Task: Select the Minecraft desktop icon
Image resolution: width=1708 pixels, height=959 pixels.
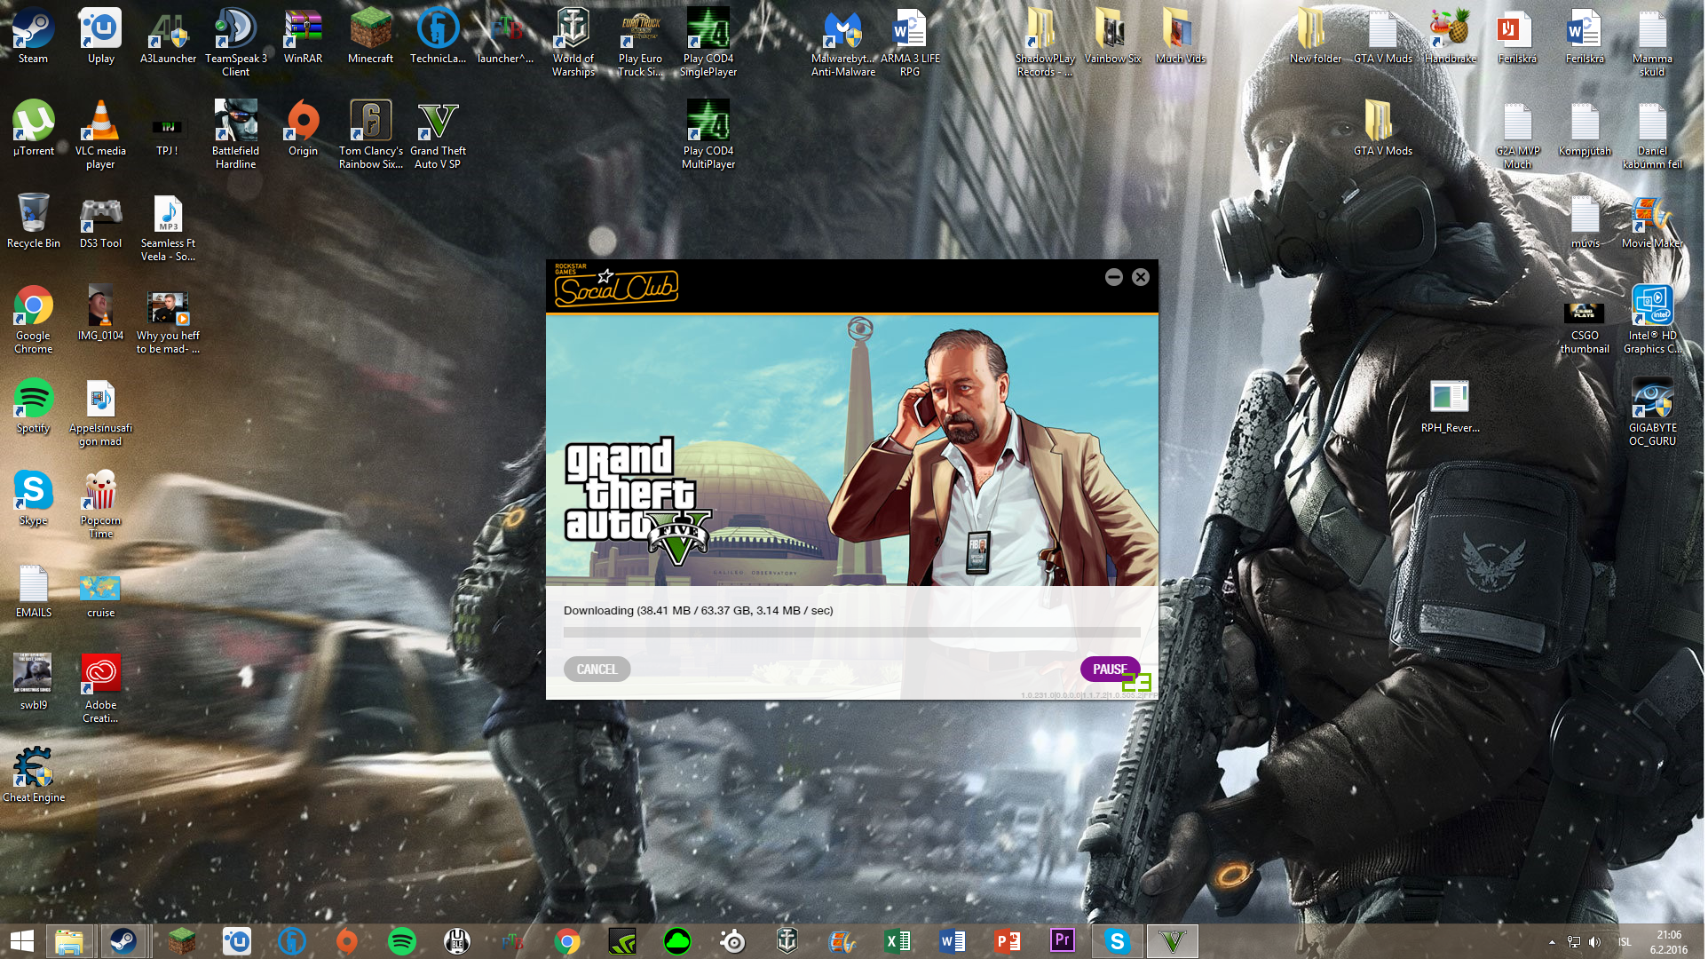Action: [x=370, y=36]
